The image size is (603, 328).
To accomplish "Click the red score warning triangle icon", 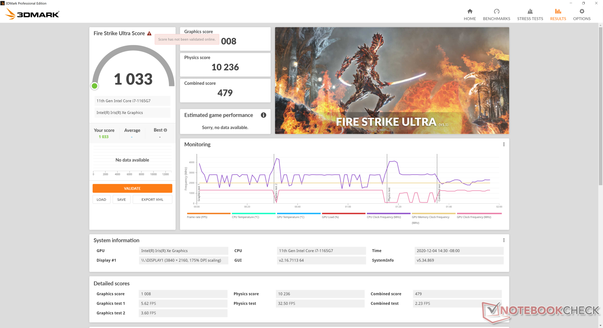I will [149, 34].
